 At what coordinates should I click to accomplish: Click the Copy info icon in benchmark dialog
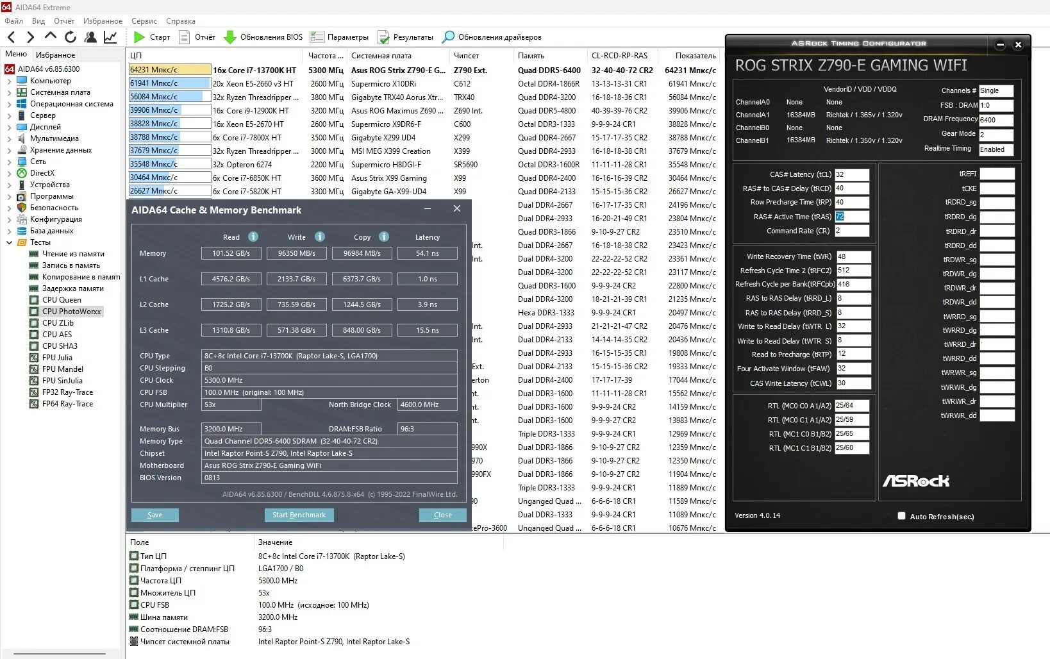click(x=384, y=237)
